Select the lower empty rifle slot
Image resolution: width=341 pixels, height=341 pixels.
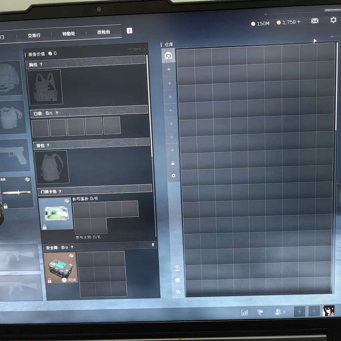(21, 288)
